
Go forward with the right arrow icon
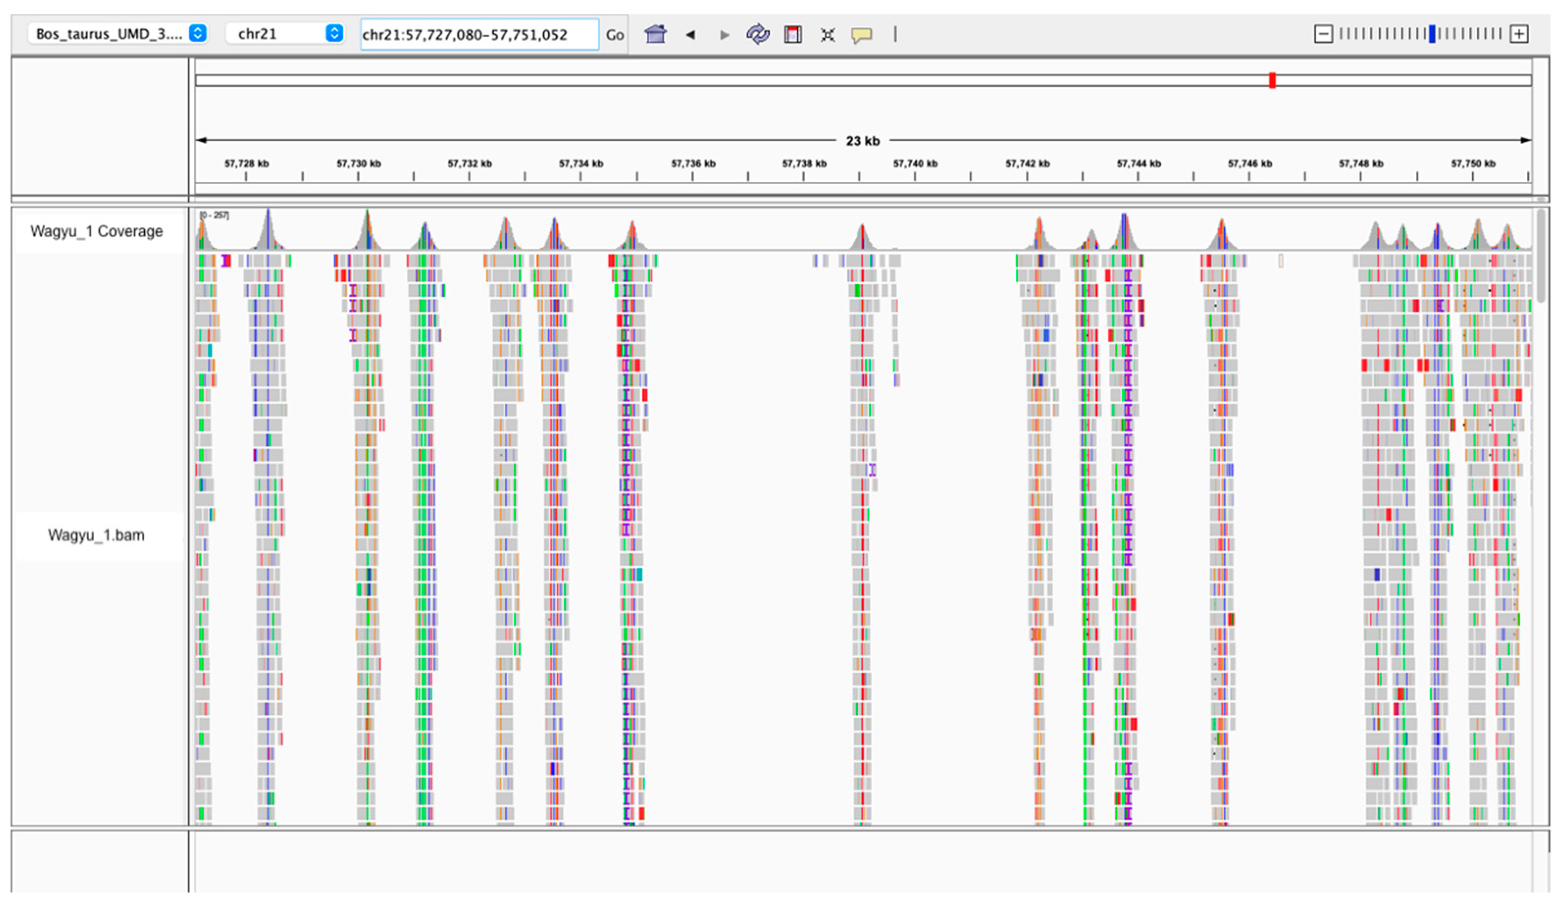pyautogui.click(x=724, y=35)
